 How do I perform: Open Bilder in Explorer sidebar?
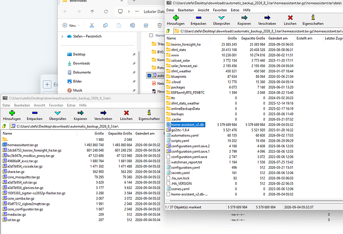pyautogui.click(x=77, y=81)
